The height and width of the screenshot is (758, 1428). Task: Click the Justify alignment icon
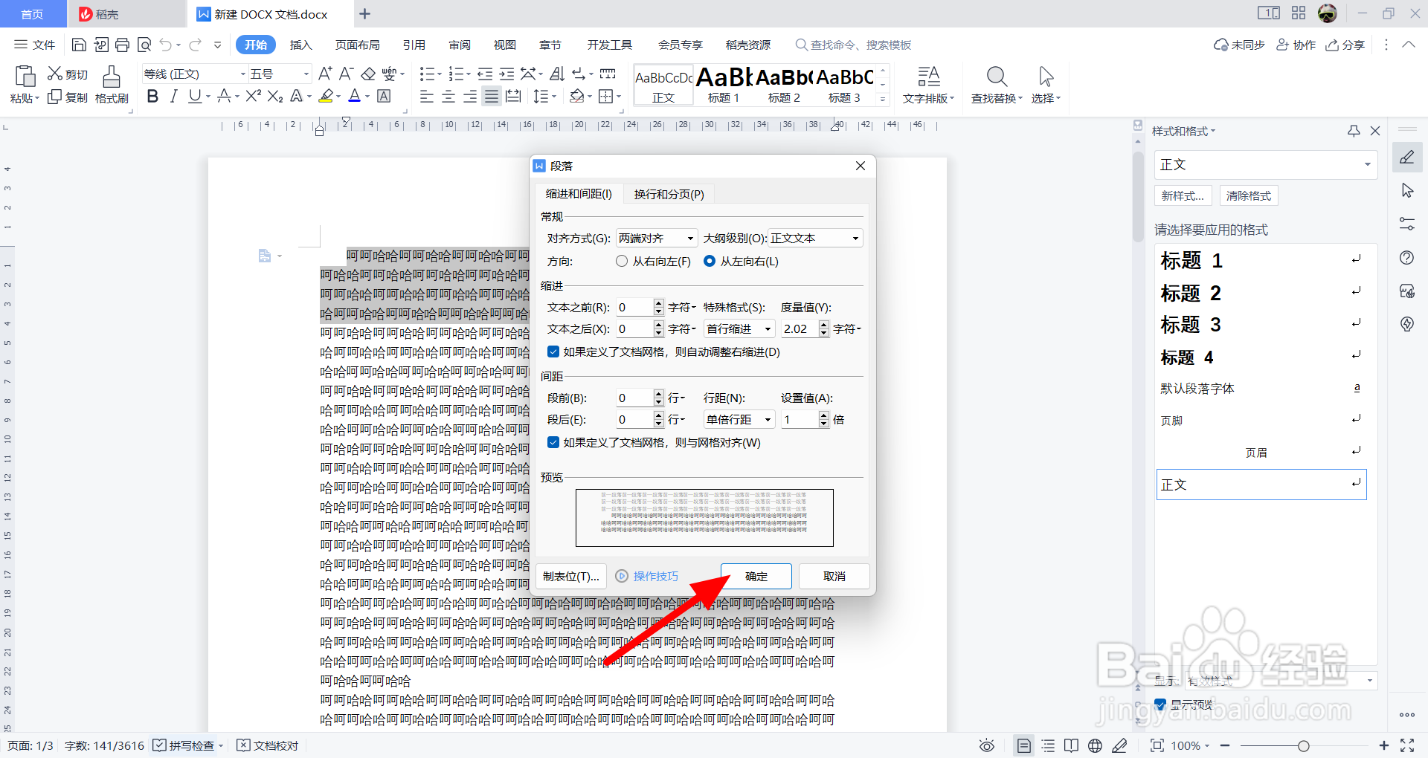point(492,97)
